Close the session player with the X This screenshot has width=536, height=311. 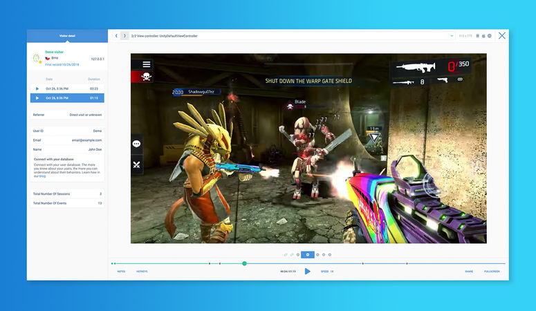point(502,35)
